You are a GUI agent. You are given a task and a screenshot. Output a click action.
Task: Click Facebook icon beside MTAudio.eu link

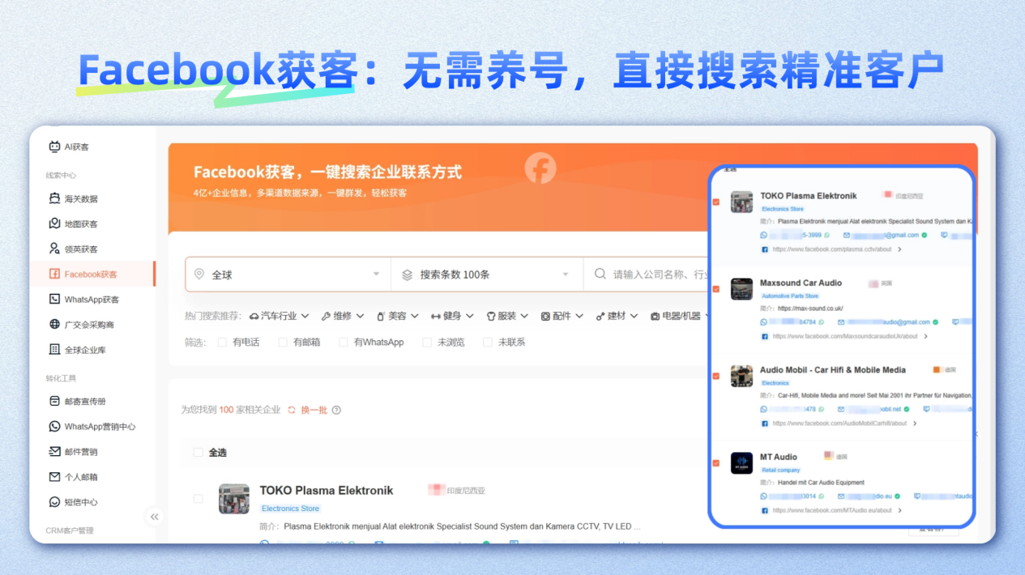764,510
